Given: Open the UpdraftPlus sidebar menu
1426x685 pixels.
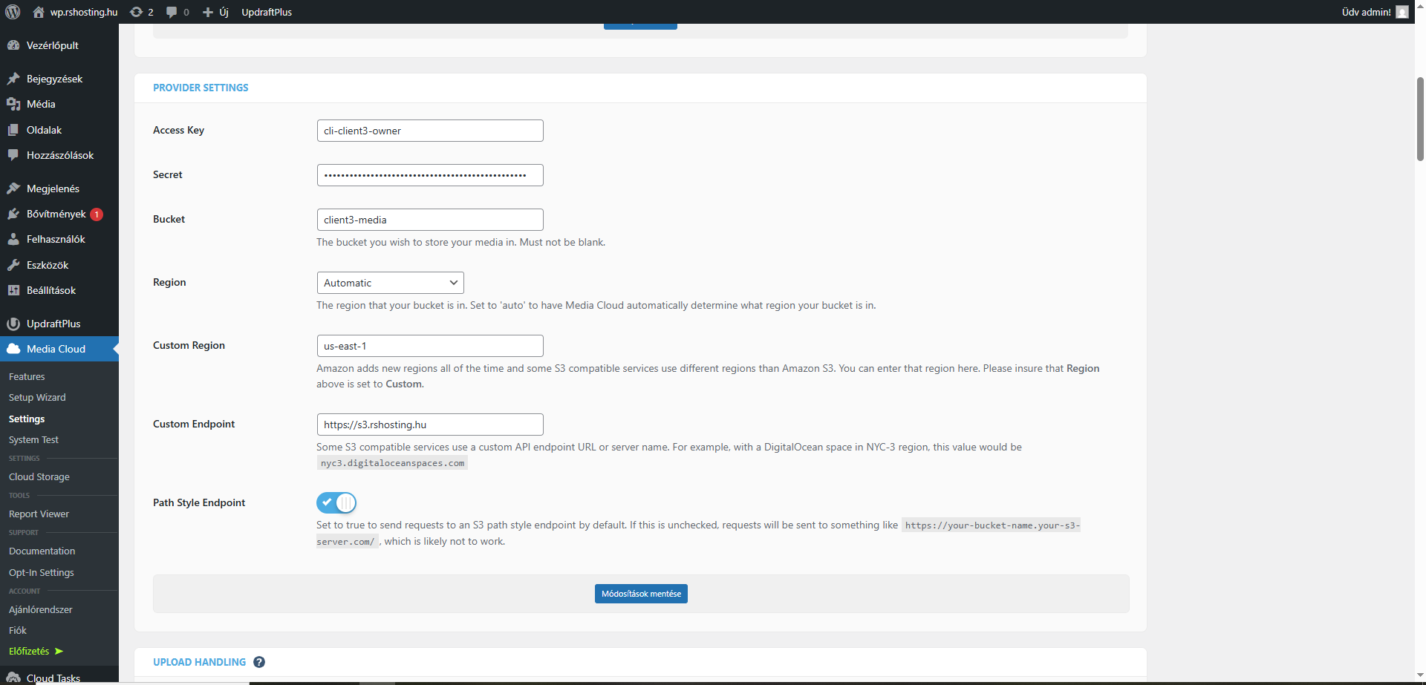Looking at the screenshot, I should (53, 324).
